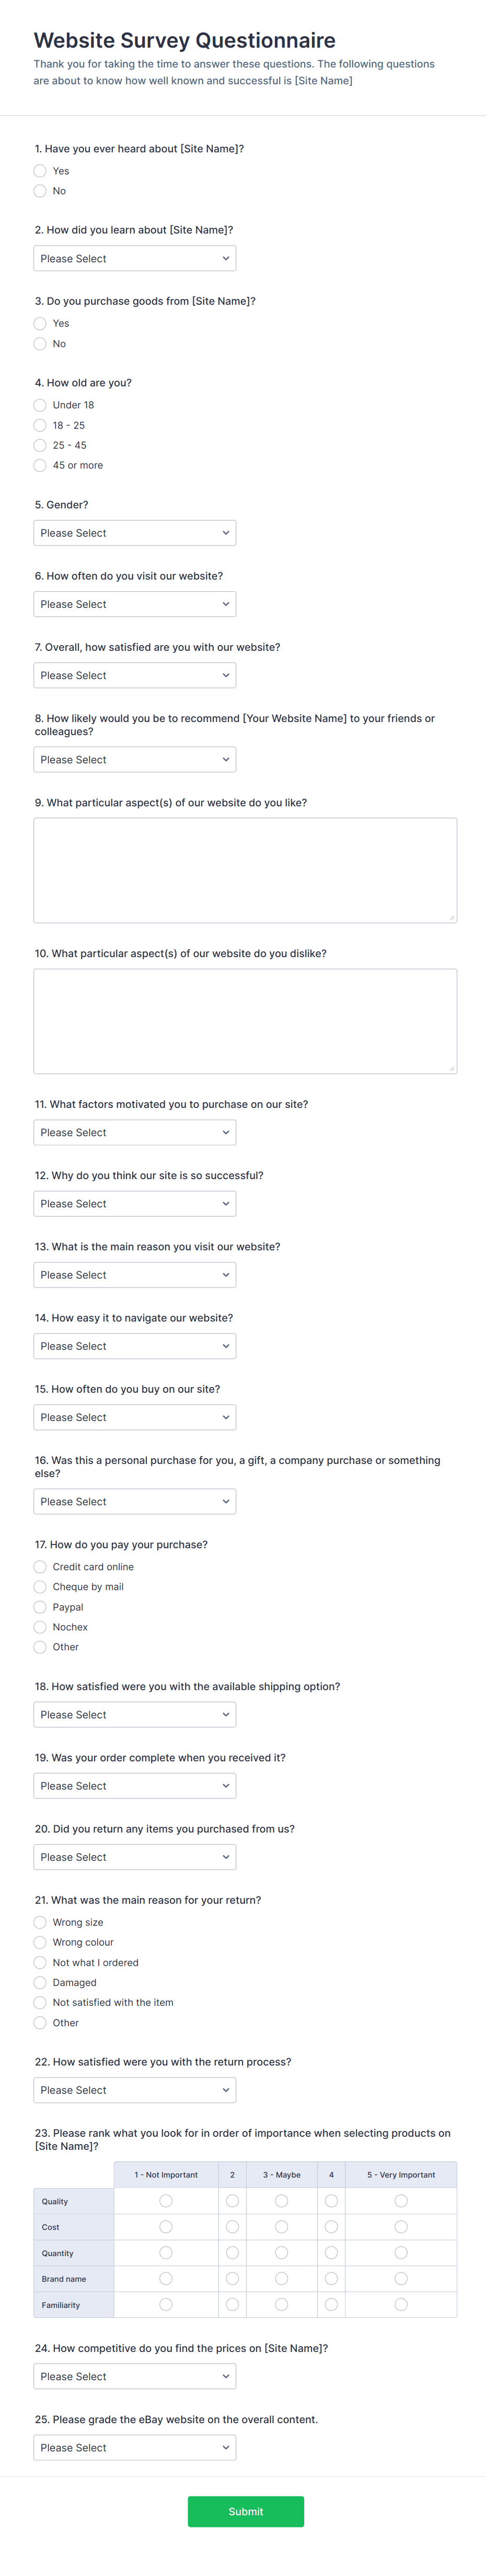Expand the website navigation ease dropdown
Screen dimensions: 486x2553
tap(135, 1346)
